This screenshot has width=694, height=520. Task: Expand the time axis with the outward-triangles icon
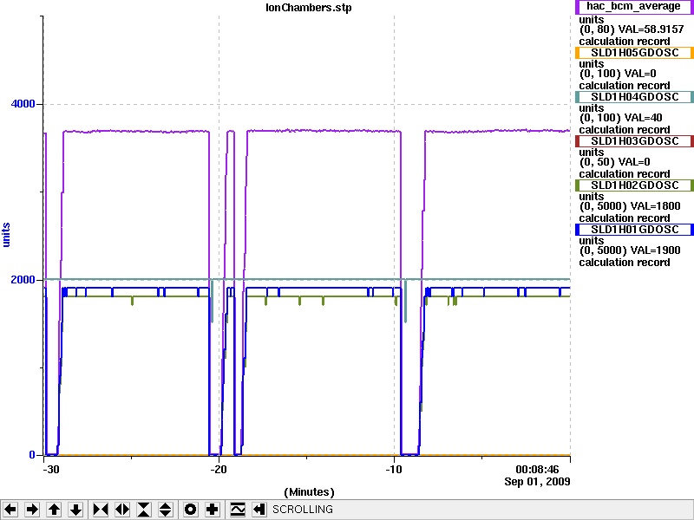pos(122,510)
